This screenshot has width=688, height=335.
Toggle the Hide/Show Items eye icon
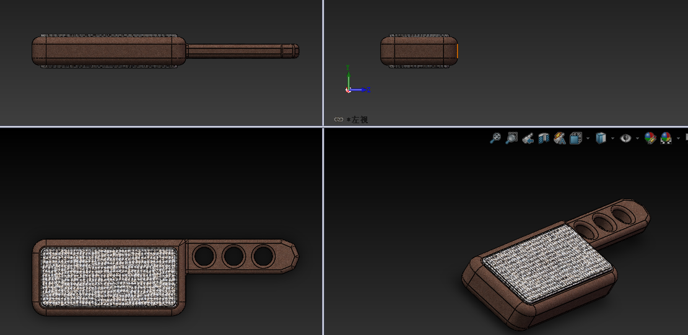tap(625, 139)
